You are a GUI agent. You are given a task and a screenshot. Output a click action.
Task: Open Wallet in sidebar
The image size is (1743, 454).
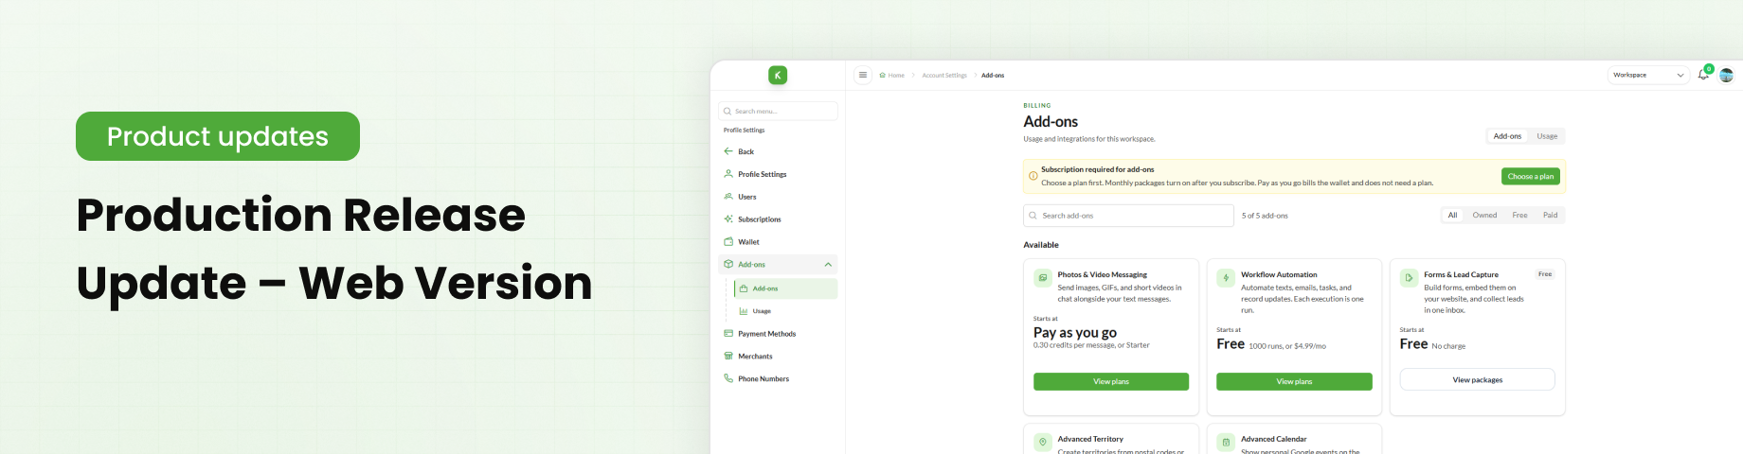tap(748, 242)
